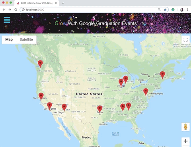This screenshot has width=191, height=147.
Task: Click the 'Ottawa' city label
Action: tap(144, 74)
